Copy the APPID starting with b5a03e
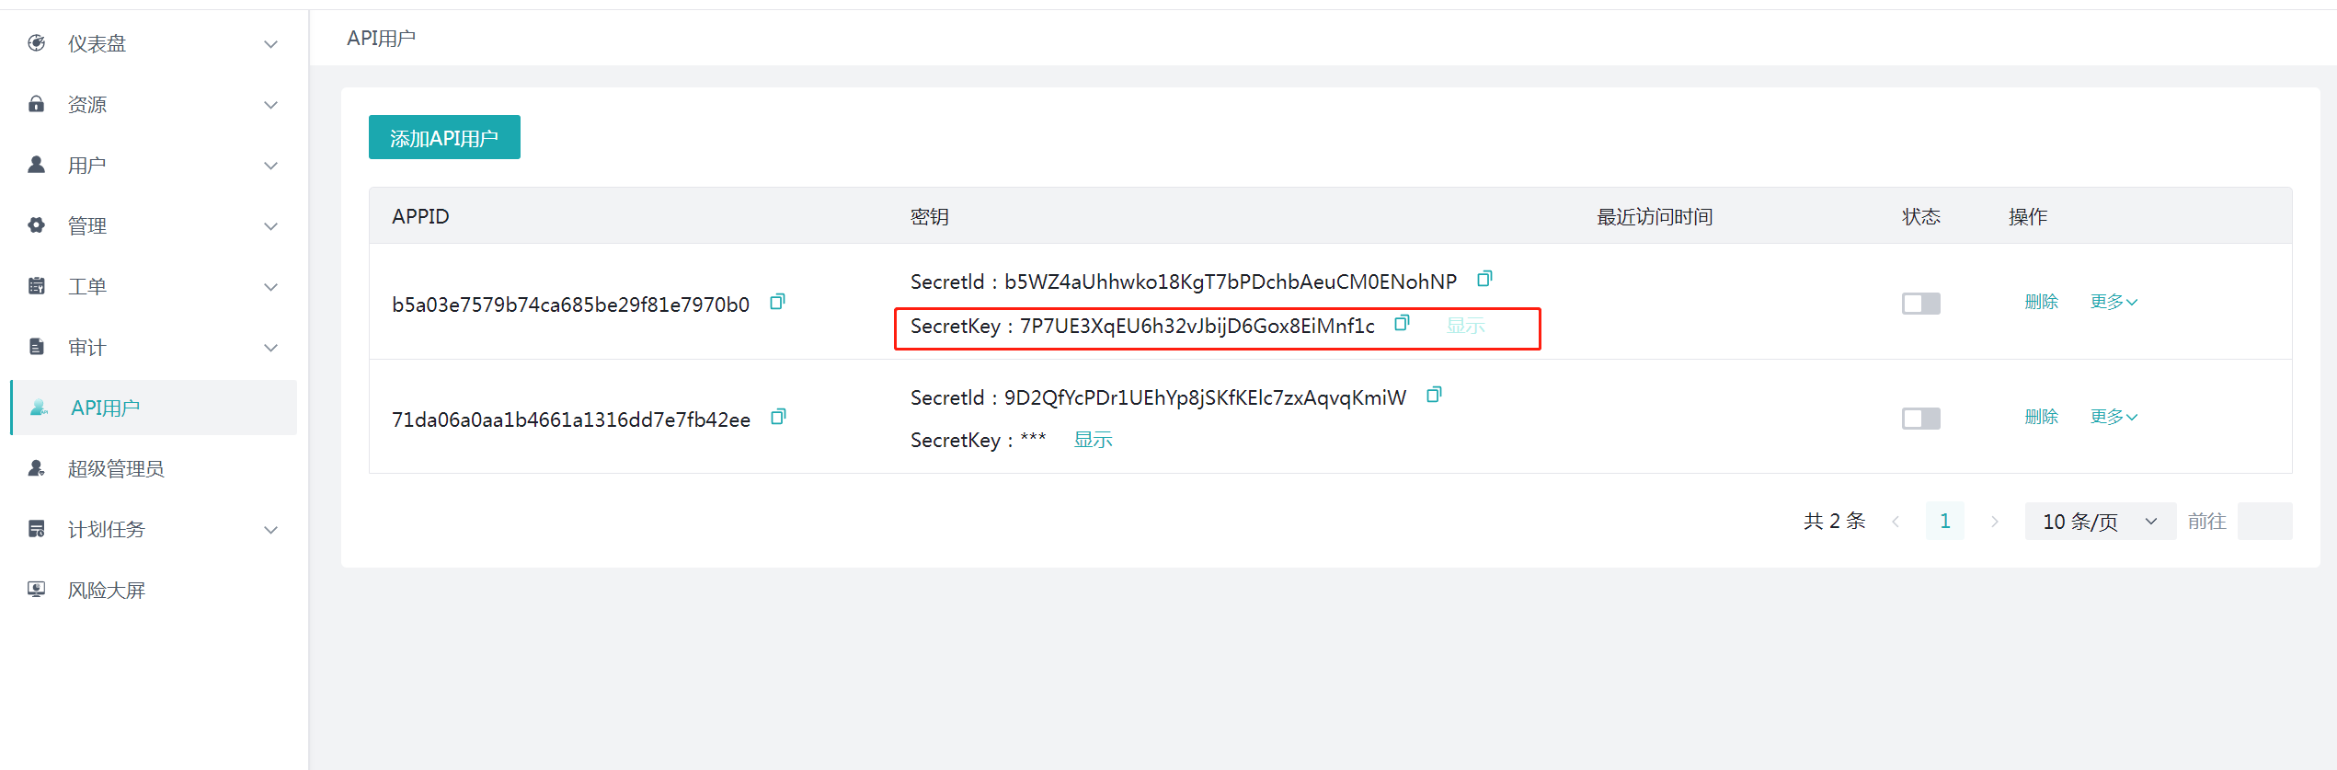Screen dimensions: 2337x770 click(777, 302)
